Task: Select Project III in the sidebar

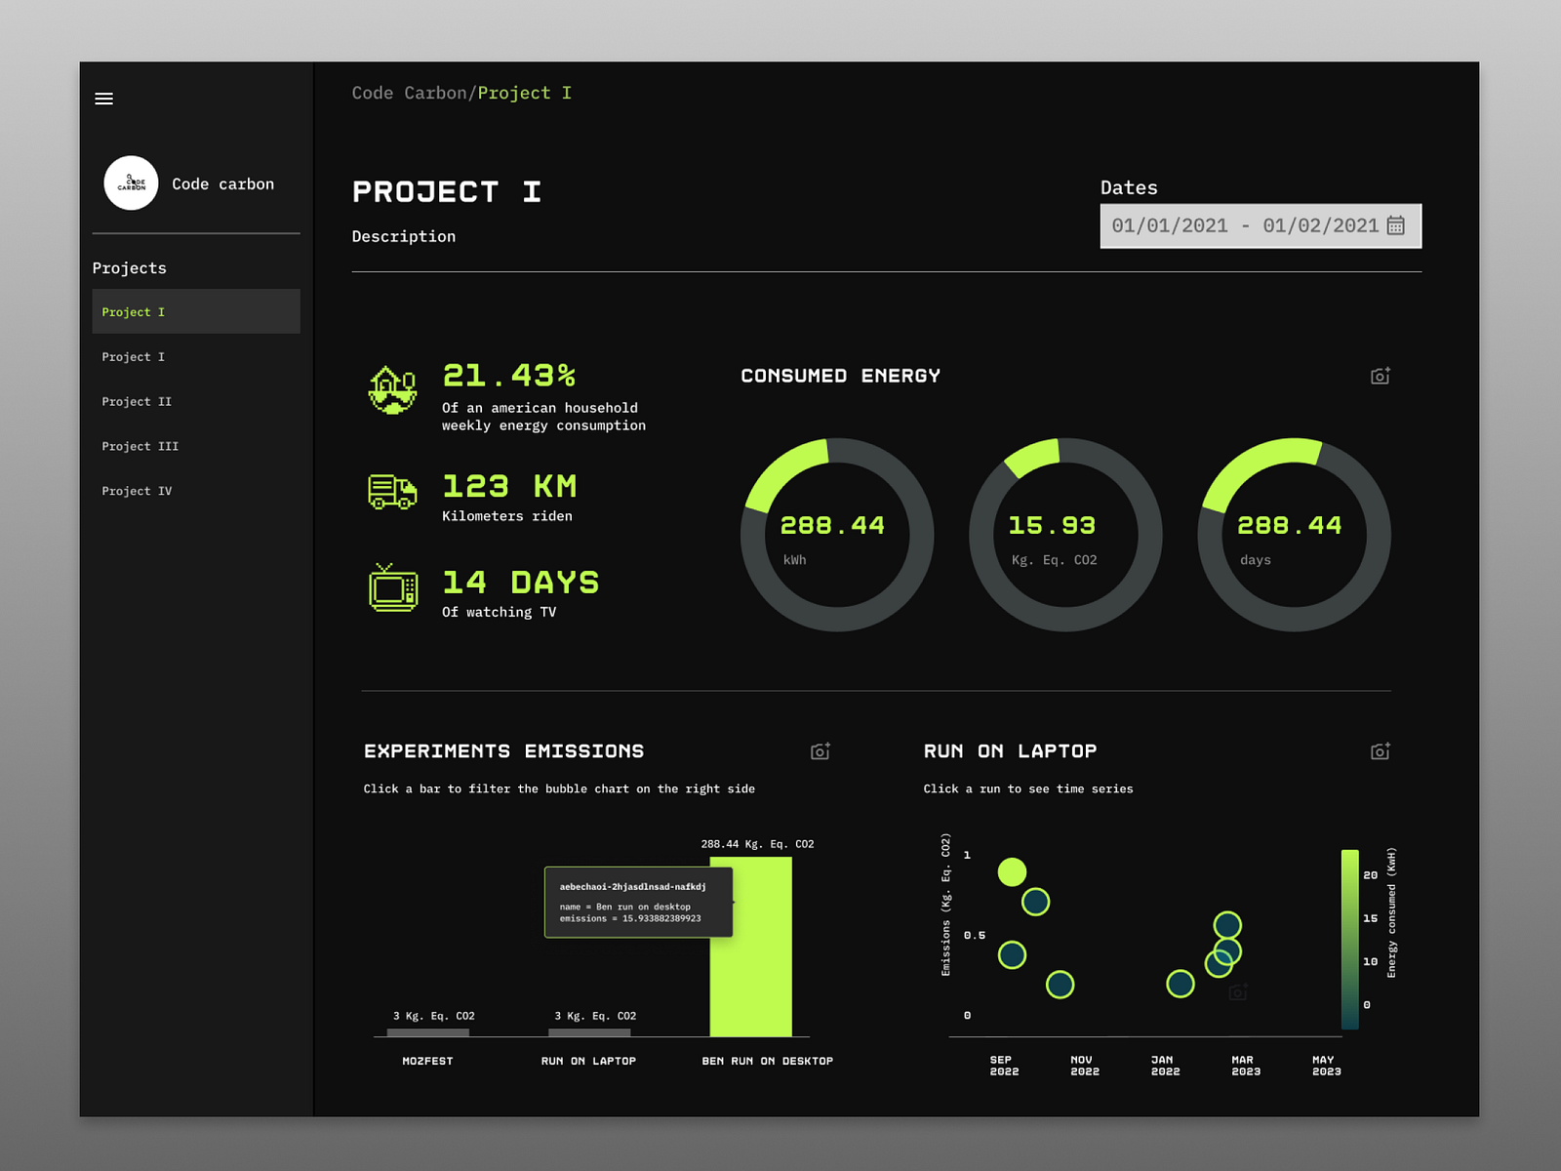Action: (140, 446)
